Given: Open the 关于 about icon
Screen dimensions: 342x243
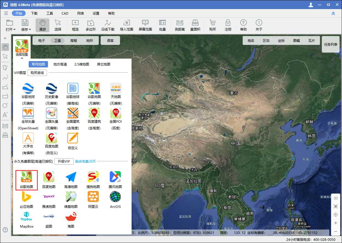Looking at the screenshot, I should point(259,25).
